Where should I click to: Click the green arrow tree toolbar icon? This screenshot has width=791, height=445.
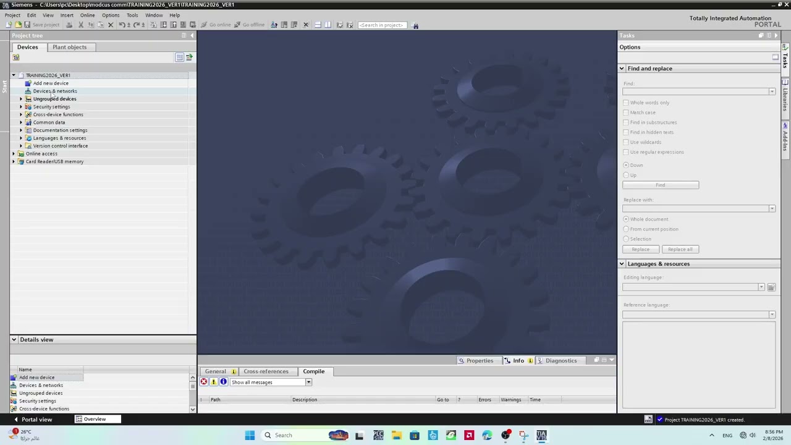pos(189,57)
